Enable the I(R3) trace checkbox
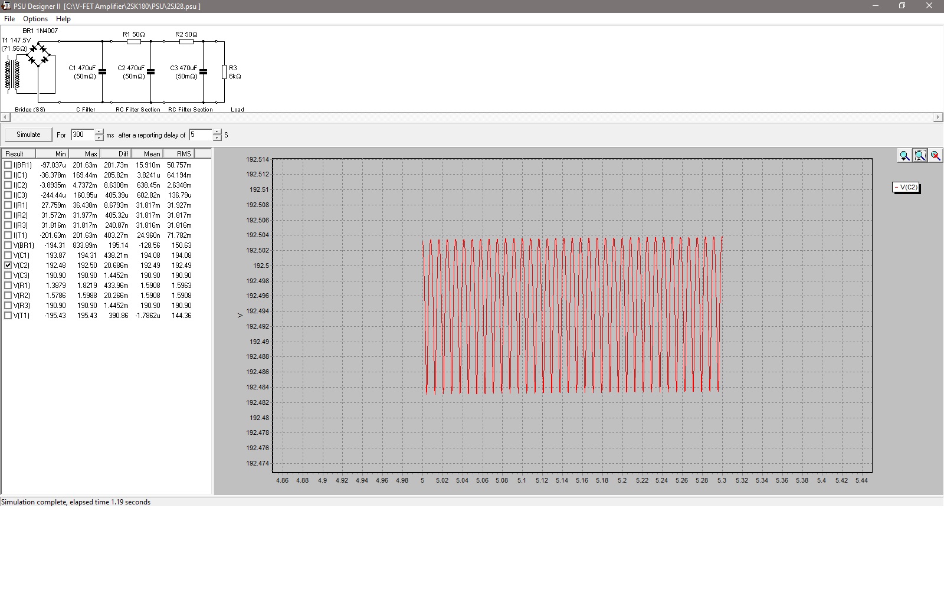Image resolution: width=944 pixels, height=590 pixels. point(8,225)
